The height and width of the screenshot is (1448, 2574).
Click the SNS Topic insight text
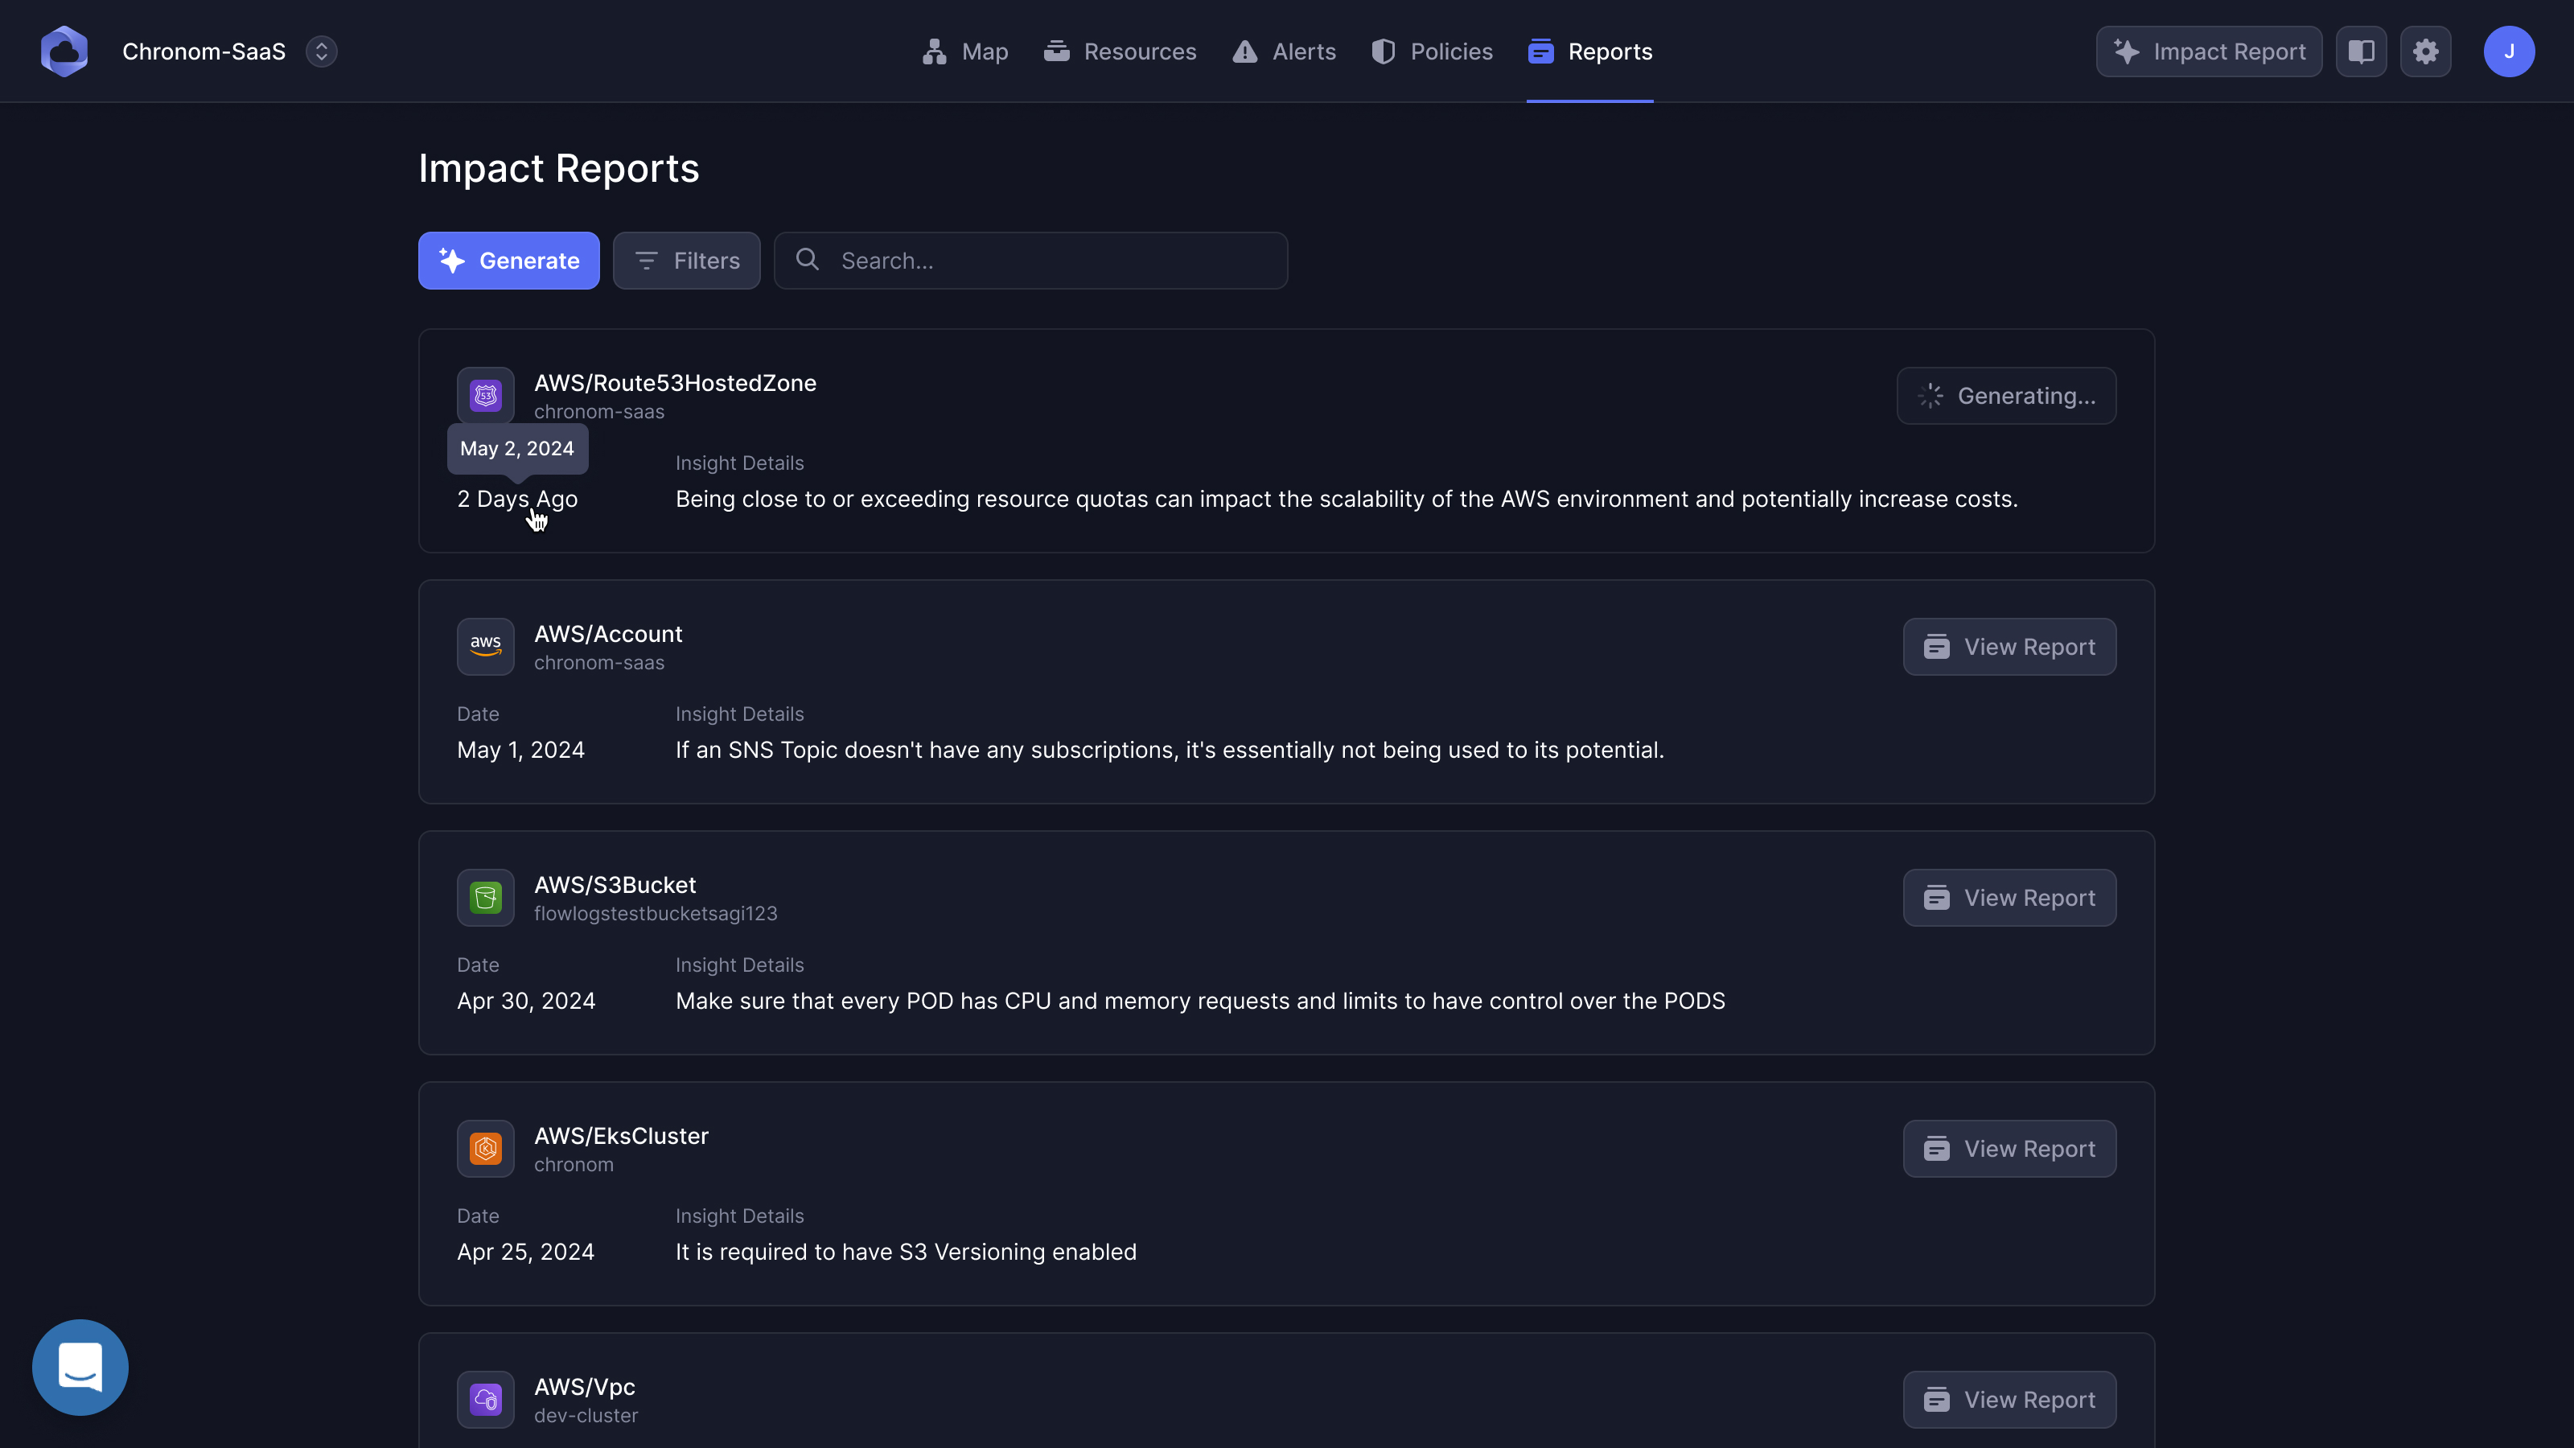[x=1169, y=750]
